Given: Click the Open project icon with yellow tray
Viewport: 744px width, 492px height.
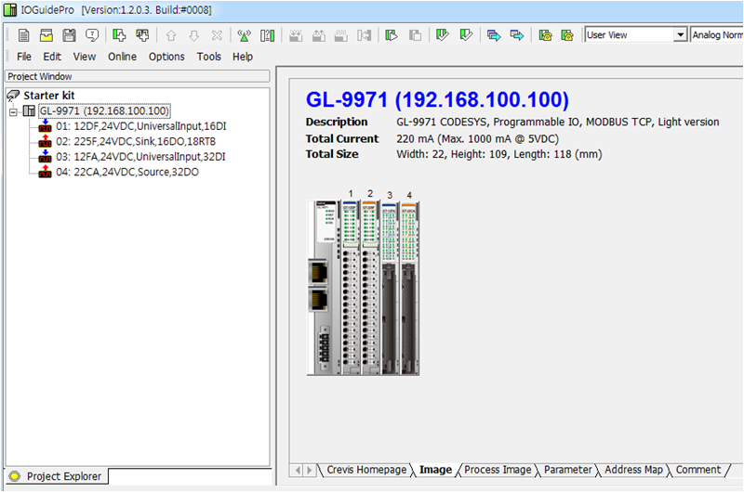Looking at the screenshot, I should click(x=46, y=35).
